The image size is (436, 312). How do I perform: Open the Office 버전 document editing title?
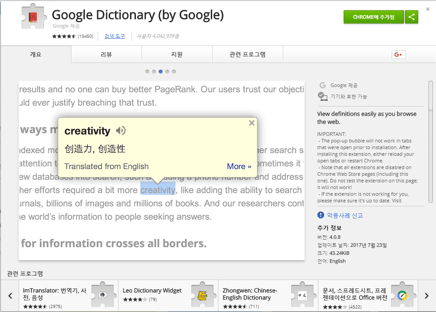click(x=355, y=294)
